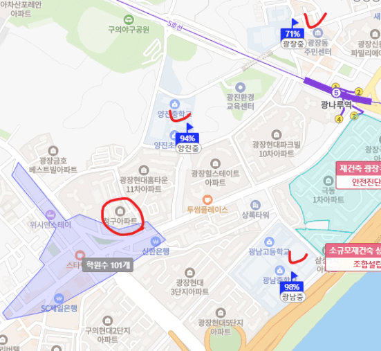Open the 위시앤스테이 lodging icon

point(50,215)
